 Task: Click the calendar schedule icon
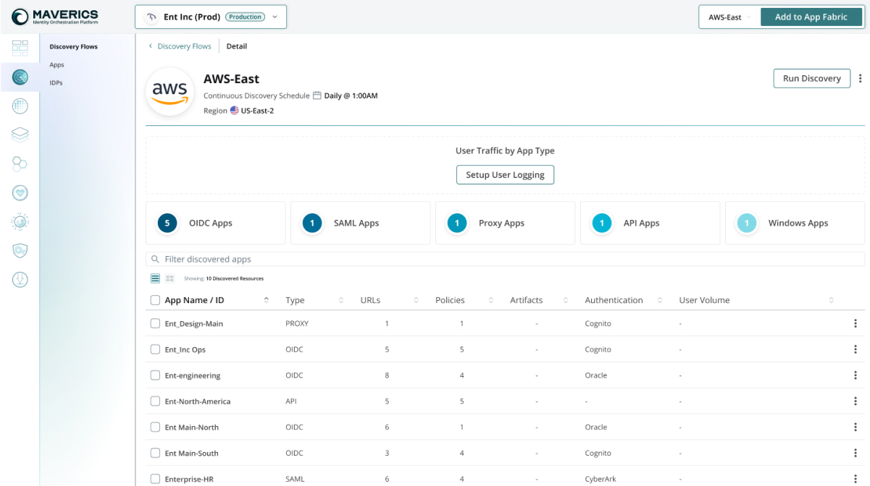click(x=317, y=95)
